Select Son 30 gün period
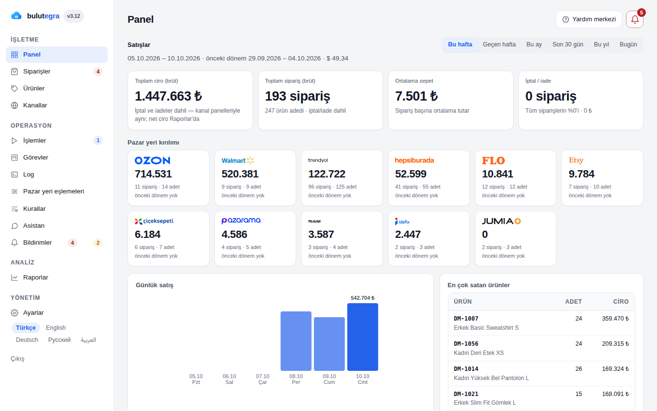The image size is (657, 411). pos(568,44)
